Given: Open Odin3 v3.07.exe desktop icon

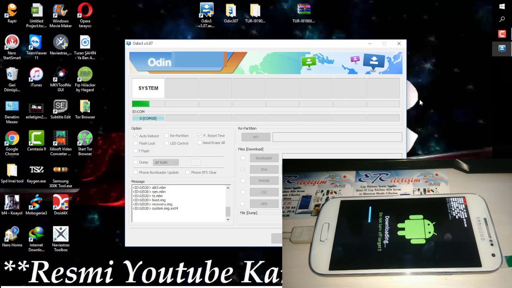Looking at the screenshot, I should click(206, 16).
